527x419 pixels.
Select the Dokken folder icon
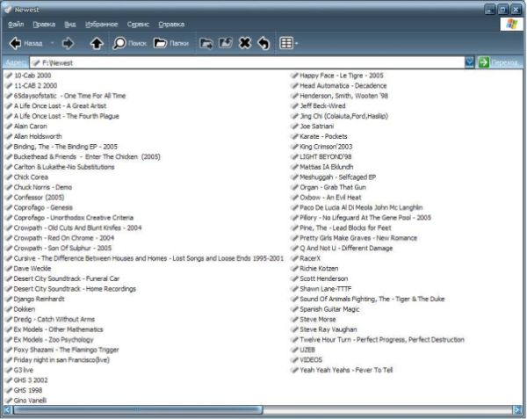pos(9,309)
